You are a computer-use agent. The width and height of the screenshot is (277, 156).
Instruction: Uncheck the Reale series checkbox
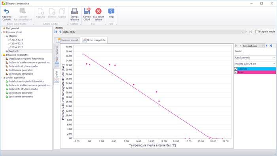(236, 72)
